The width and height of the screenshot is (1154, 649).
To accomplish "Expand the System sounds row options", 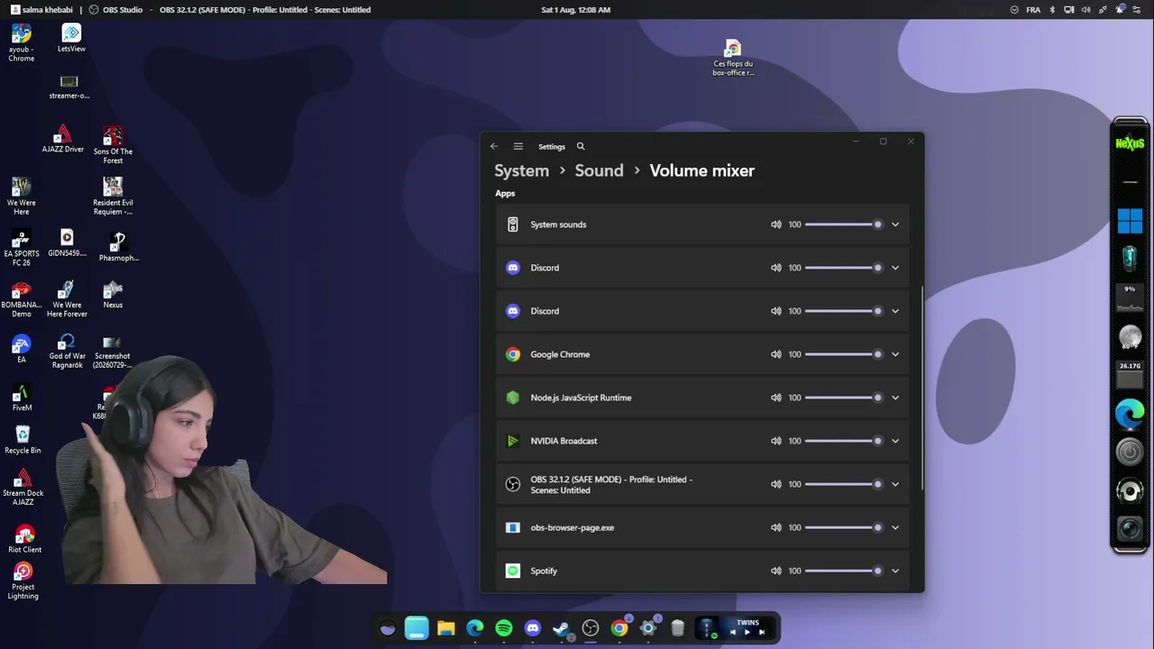I will [895, 224].
